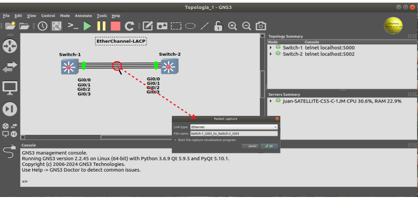Select the Add a note tool
Viewport: 418px width, 198px height.
pos(148,26)
